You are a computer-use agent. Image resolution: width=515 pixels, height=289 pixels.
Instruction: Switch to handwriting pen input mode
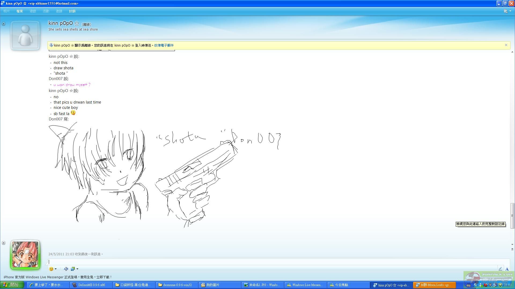click(500, 269)
